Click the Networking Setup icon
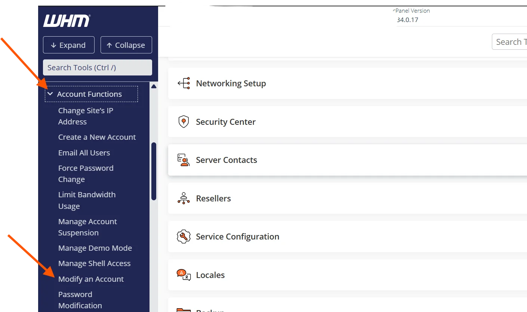This screenshot has height=312, width=527. [x=184, y=83]
